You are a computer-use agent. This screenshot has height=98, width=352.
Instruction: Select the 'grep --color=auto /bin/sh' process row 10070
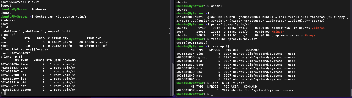(x=247, y=35)
